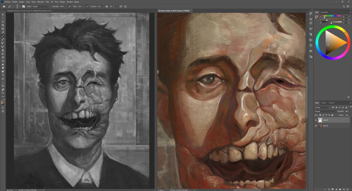The width and height of the screenshot is (352, 191).
Task: Click the hue slider in Color panel
Action: coord(332,16)
